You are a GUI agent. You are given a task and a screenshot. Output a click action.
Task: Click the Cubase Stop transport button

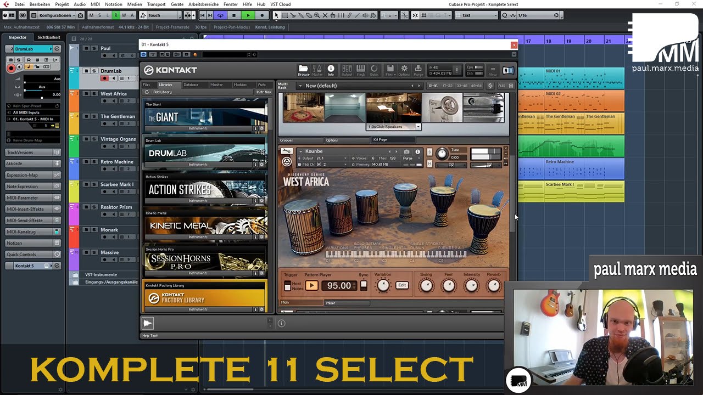235,15
